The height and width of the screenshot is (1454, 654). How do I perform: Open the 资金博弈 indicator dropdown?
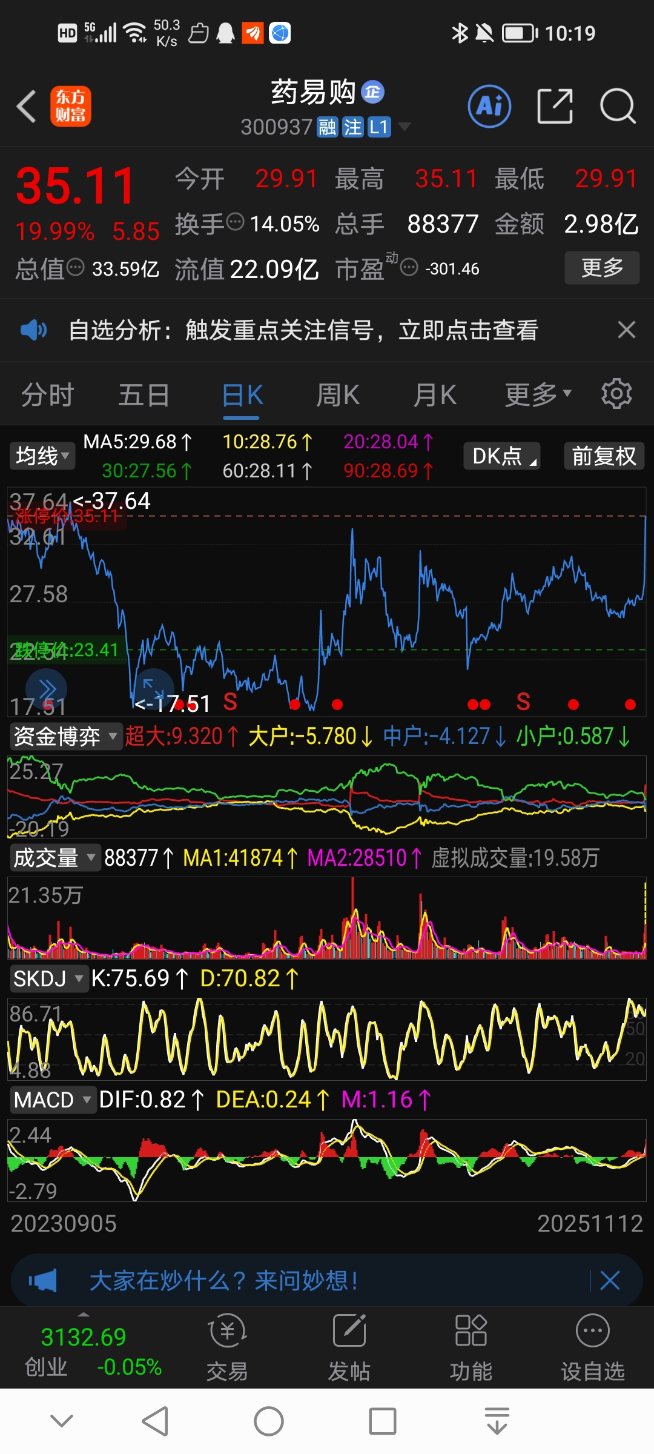pyautogui.click(x=65, y=736)
